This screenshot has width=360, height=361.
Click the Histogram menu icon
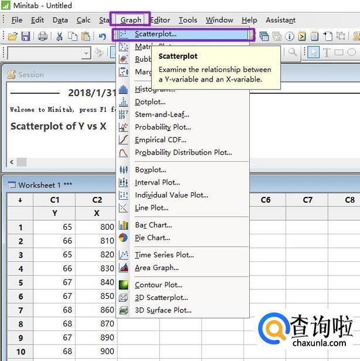coord(124,89)
